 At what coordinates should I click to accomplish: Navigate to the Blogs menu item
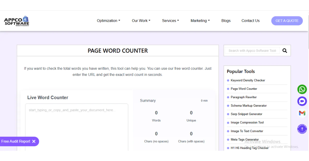[x=226, y=21]
